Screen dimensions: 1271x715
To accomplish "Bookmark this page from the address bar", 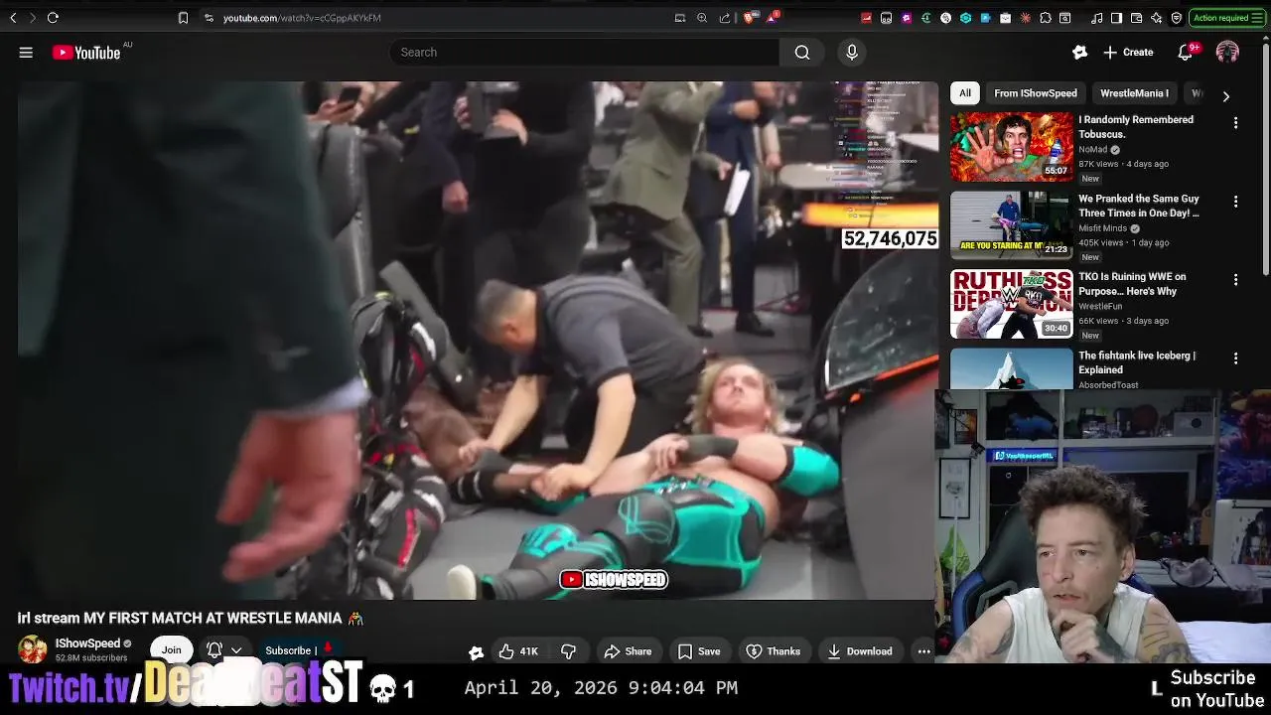I will pyautogui.click(x=183, y=18).
